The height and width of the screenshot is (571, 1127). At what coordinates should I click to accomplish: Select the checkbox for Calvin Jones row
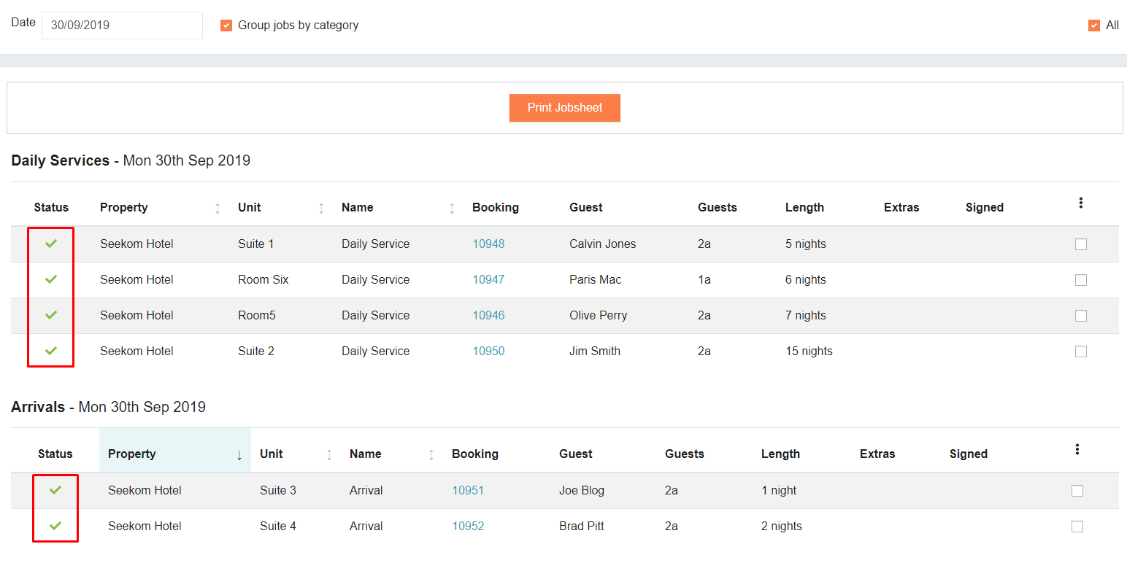pyautogui.click(x=1080, y=244)
